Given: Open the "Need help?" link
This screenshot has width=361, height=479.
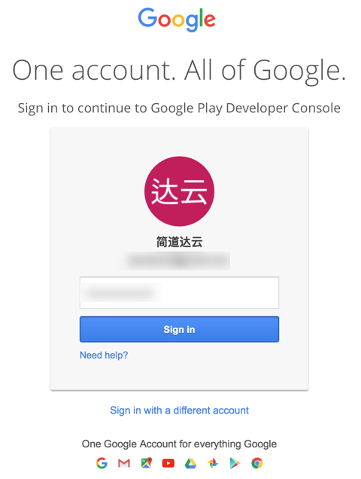Looking at the screenshot, I should [104, 355].
